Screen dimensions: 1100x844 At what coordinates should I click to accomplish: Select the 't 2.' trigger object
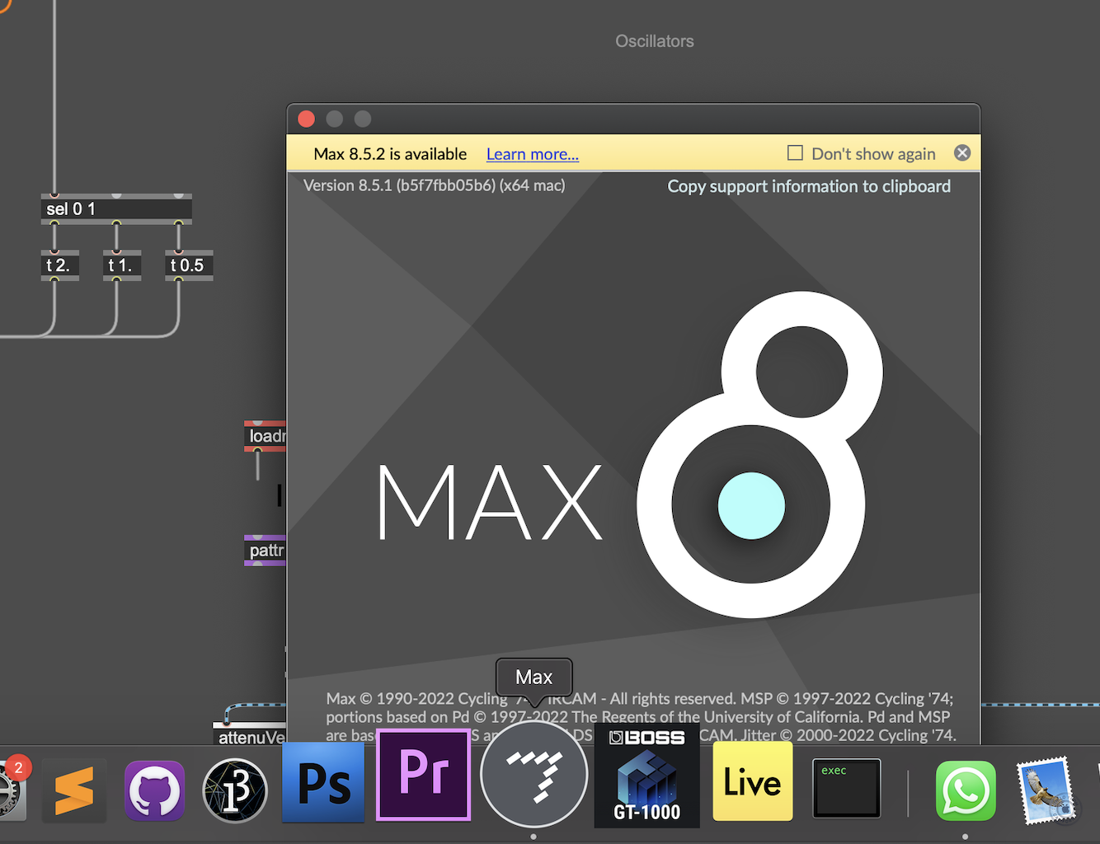60,265
